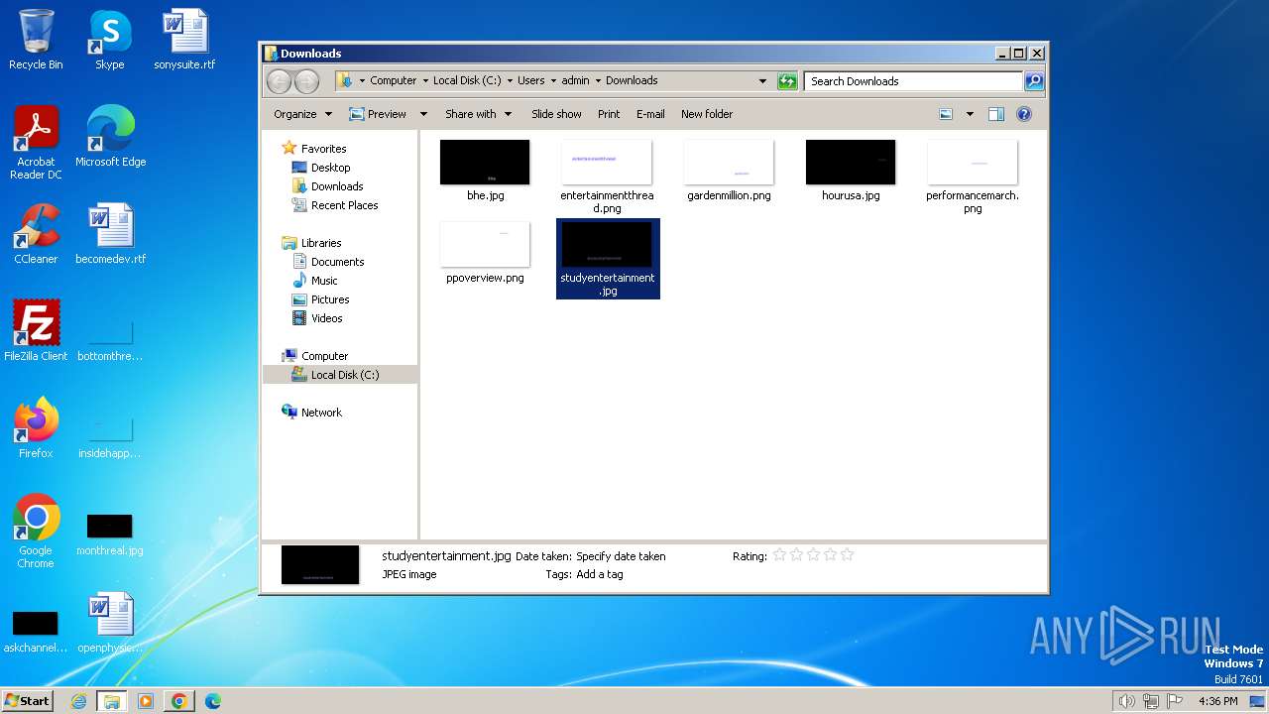
Task: Refresh the Downloads folder view
Action: point(787,81)
